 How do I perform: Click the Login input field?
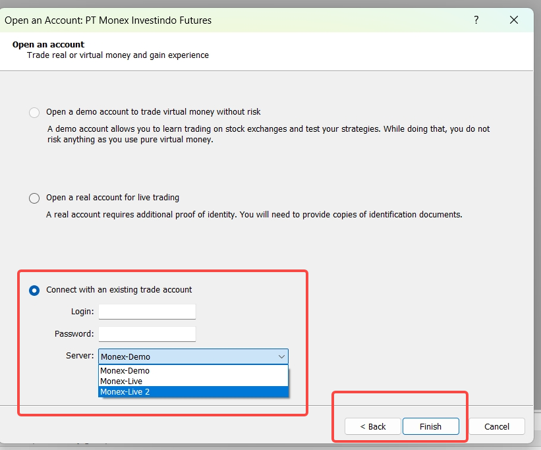147,312
